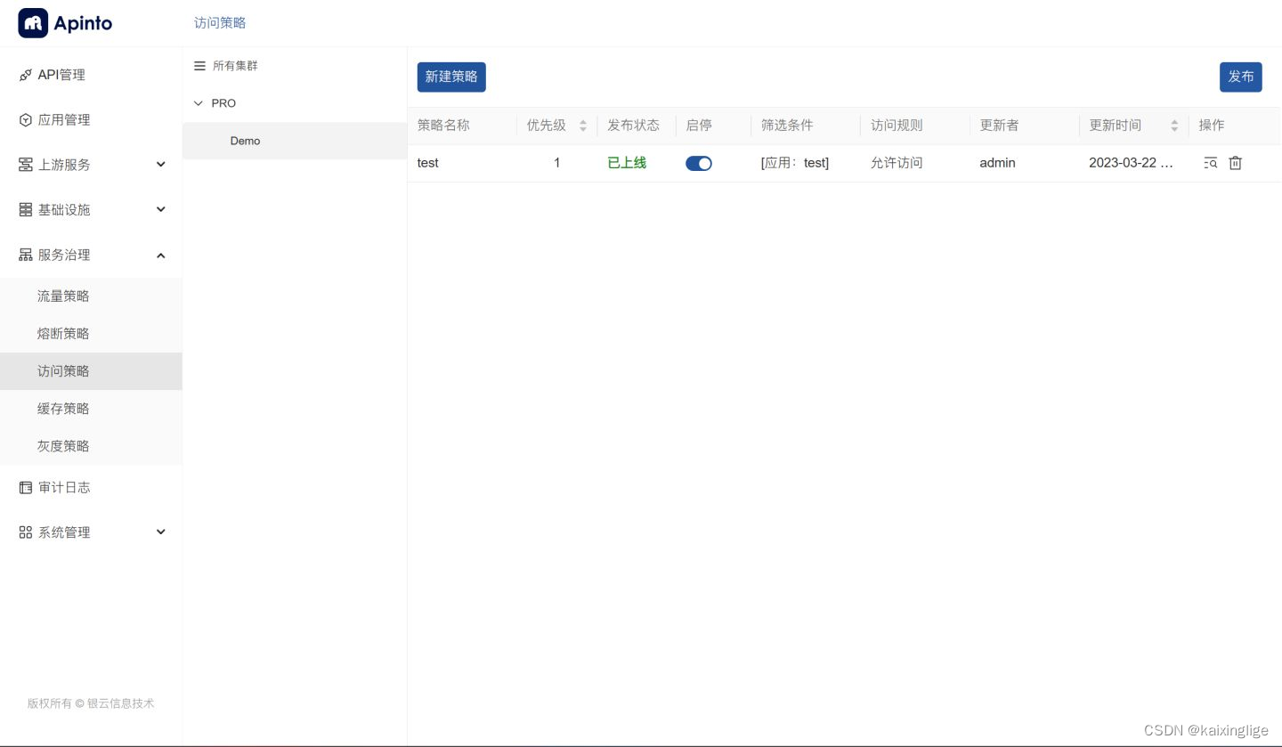Click the 应用管理 hexagon icon
The width and height of the screenshot is (1282, 747).
coord(25,120)
